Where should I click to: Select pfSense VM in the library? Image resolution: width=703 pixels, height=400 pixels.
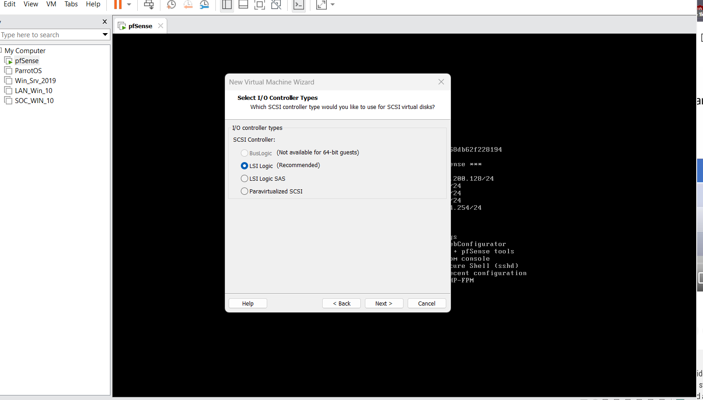click(27, 61)
